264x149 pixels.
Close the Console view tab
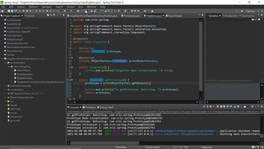pyautogui.click(x=80, y=107)
